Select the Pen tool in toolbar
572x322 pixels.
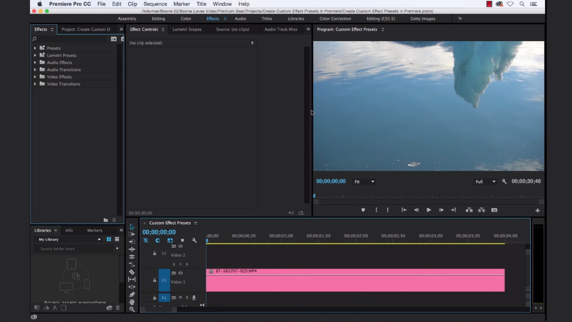point(132,294)
